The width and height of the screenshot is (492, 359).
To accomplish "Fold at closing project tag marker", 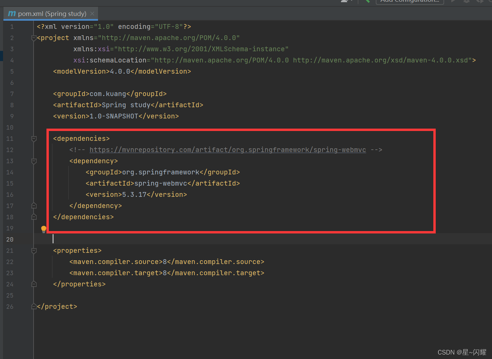I will pyautogui.click(x=34, y=306).
